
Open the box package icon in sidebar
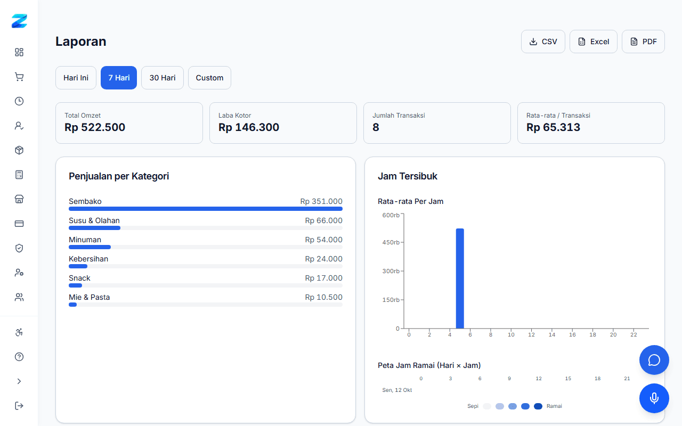tap(19, 150)
